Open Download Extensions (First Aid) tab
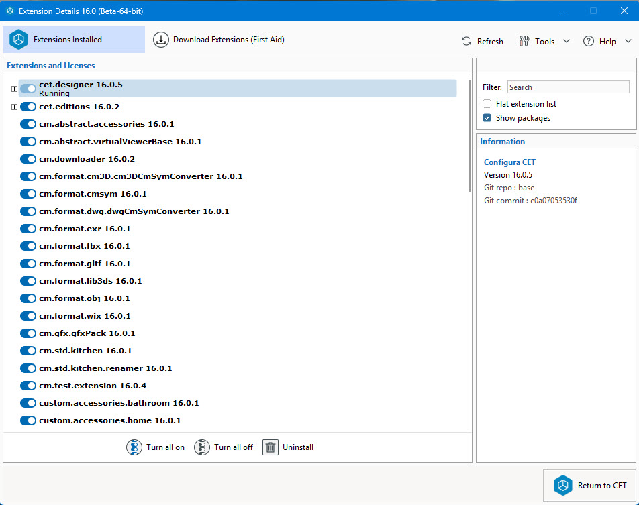Image resolution: width=639 pixels, height=505 pixels. click(x=219, y=40)
